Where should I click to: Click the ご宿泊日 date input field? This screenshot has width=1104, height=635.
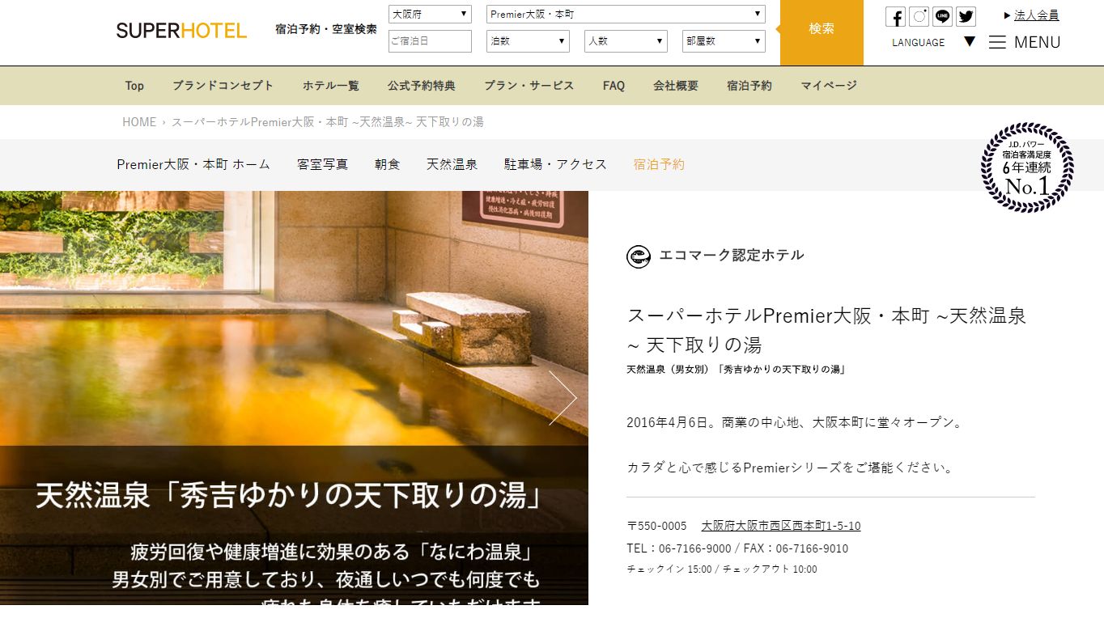[x=430, y=41]
